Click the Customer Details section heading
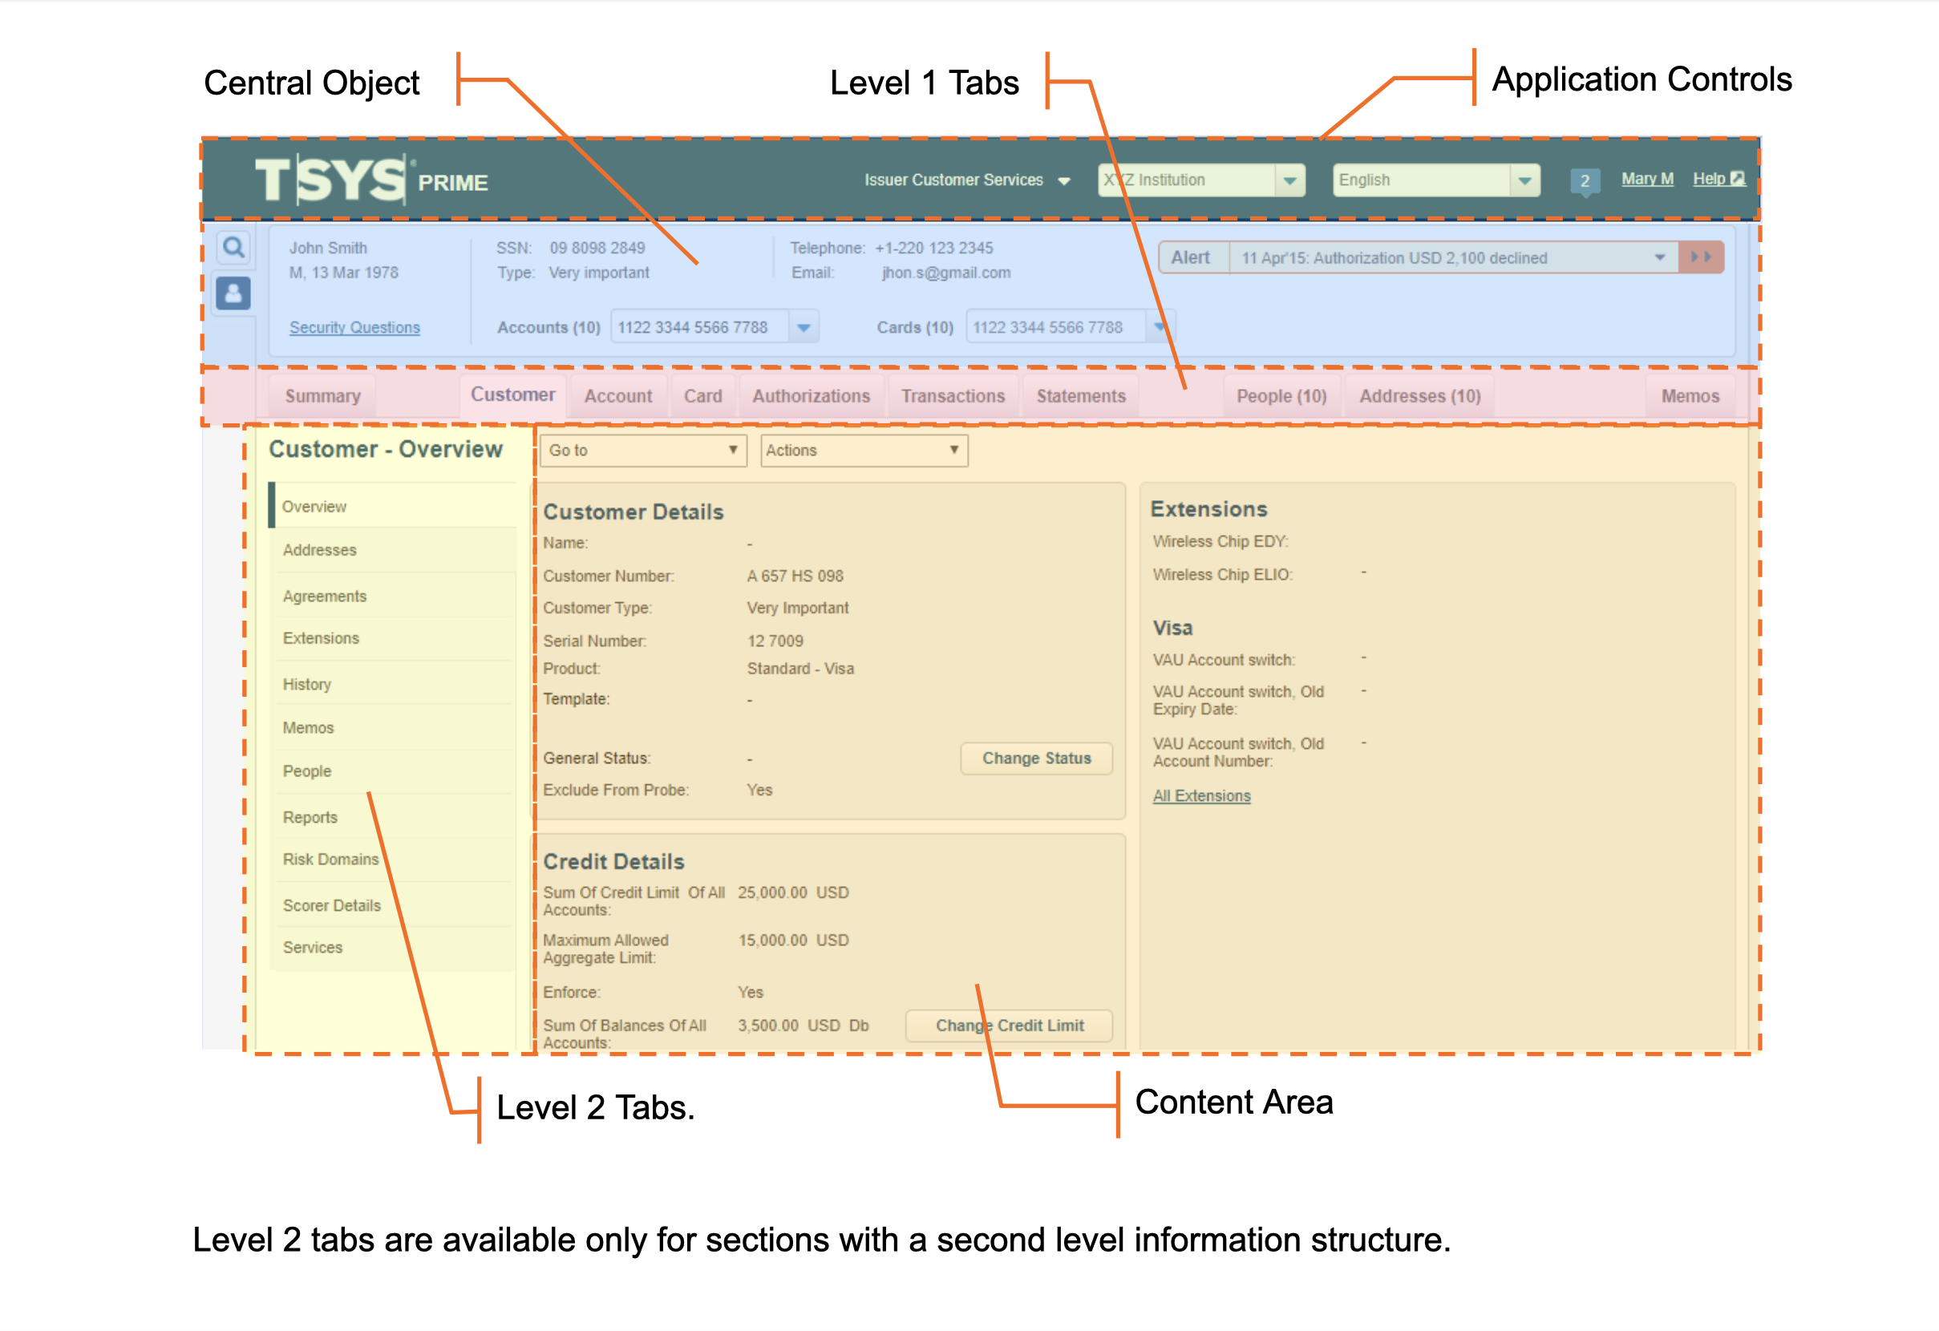The image size is (1939, 1331). click(x=634, y=512)
